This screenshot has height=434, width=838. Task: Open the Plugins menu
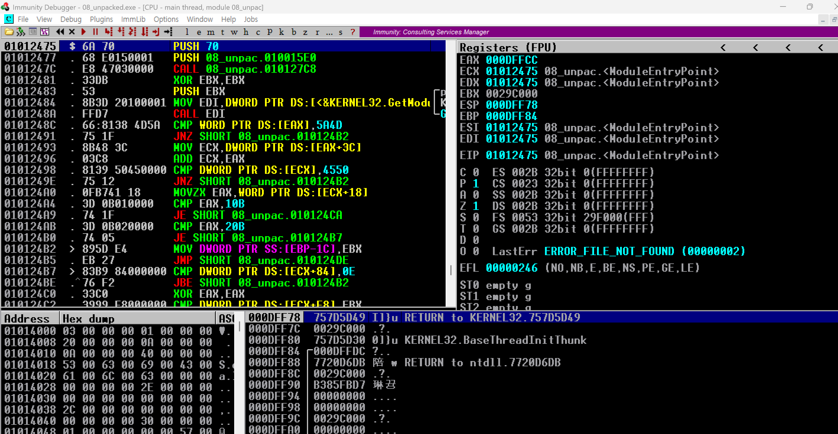(x=101, y=19)
